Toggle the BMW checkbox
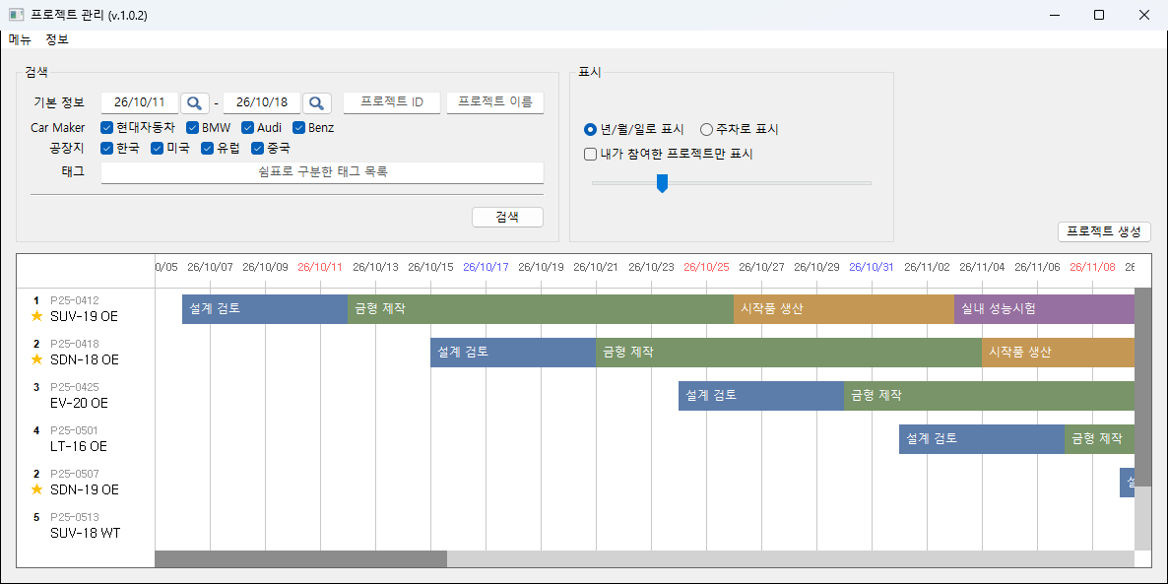 click(192, 127)
